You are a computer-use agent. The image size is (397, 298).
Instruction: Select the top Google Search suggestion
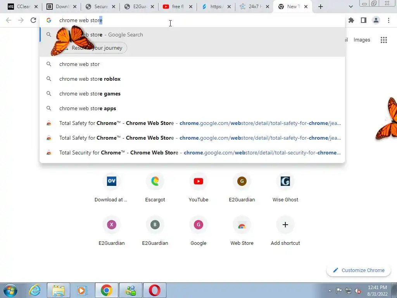pyautogui.click(x=192, y=35)
